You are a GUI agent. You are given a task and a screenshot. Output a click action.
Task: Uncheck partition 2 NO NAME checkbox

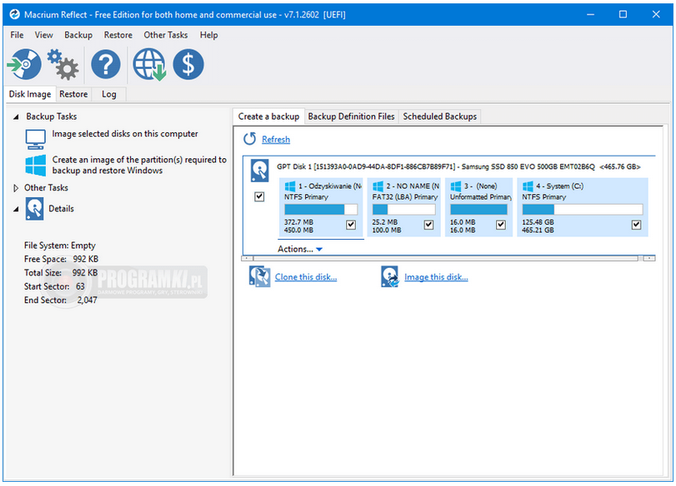[428, 225]
